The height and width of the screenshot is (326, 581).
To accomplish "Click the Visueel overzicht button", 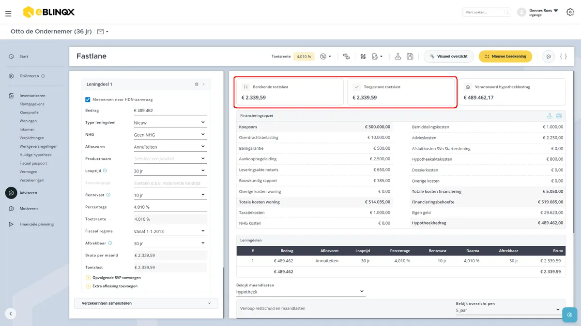I will [x=449, y=57].
